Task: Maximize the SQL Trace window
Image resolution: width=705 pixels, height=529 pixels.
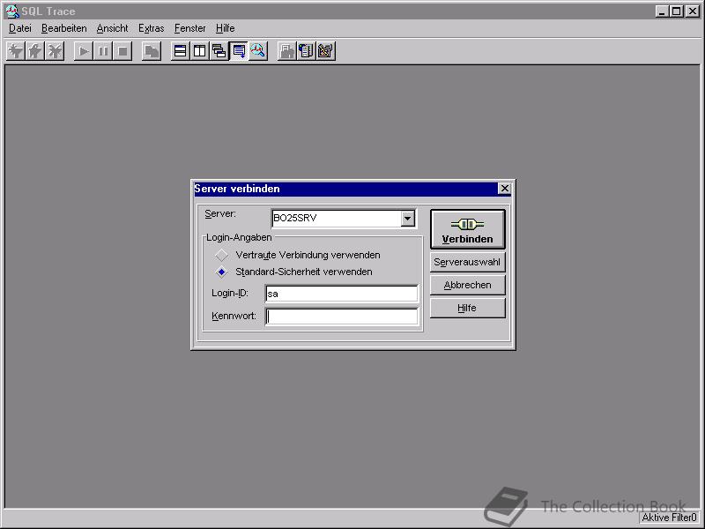Action: 677,11
